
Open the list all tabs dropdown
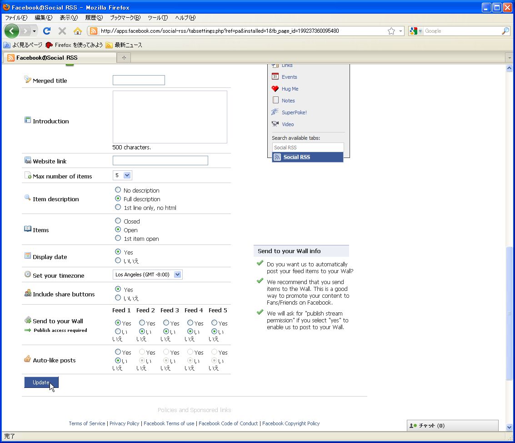click(x=510, y=58)
